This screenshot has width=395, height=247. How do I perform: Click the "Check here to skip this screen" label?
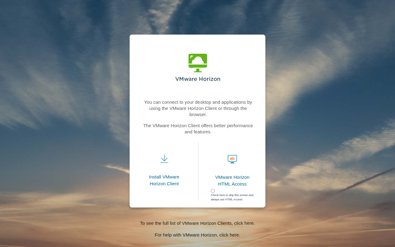[x=232, y=195]
